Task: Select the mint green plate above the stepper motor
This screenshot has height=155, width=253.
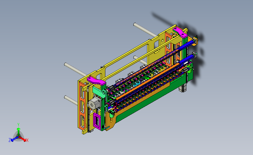Action: click(100, 92)
